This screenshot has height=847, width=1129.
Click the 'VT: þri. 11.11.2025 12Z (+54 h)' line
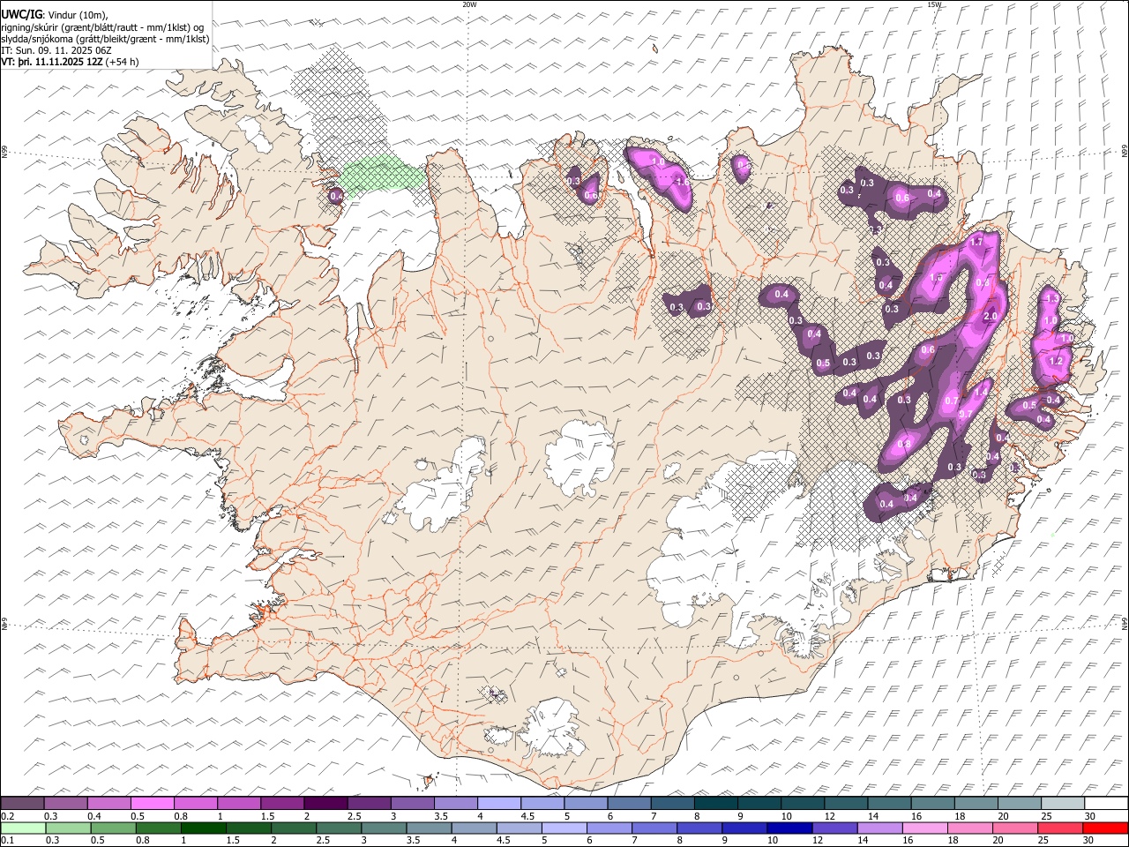click(70, 62)
